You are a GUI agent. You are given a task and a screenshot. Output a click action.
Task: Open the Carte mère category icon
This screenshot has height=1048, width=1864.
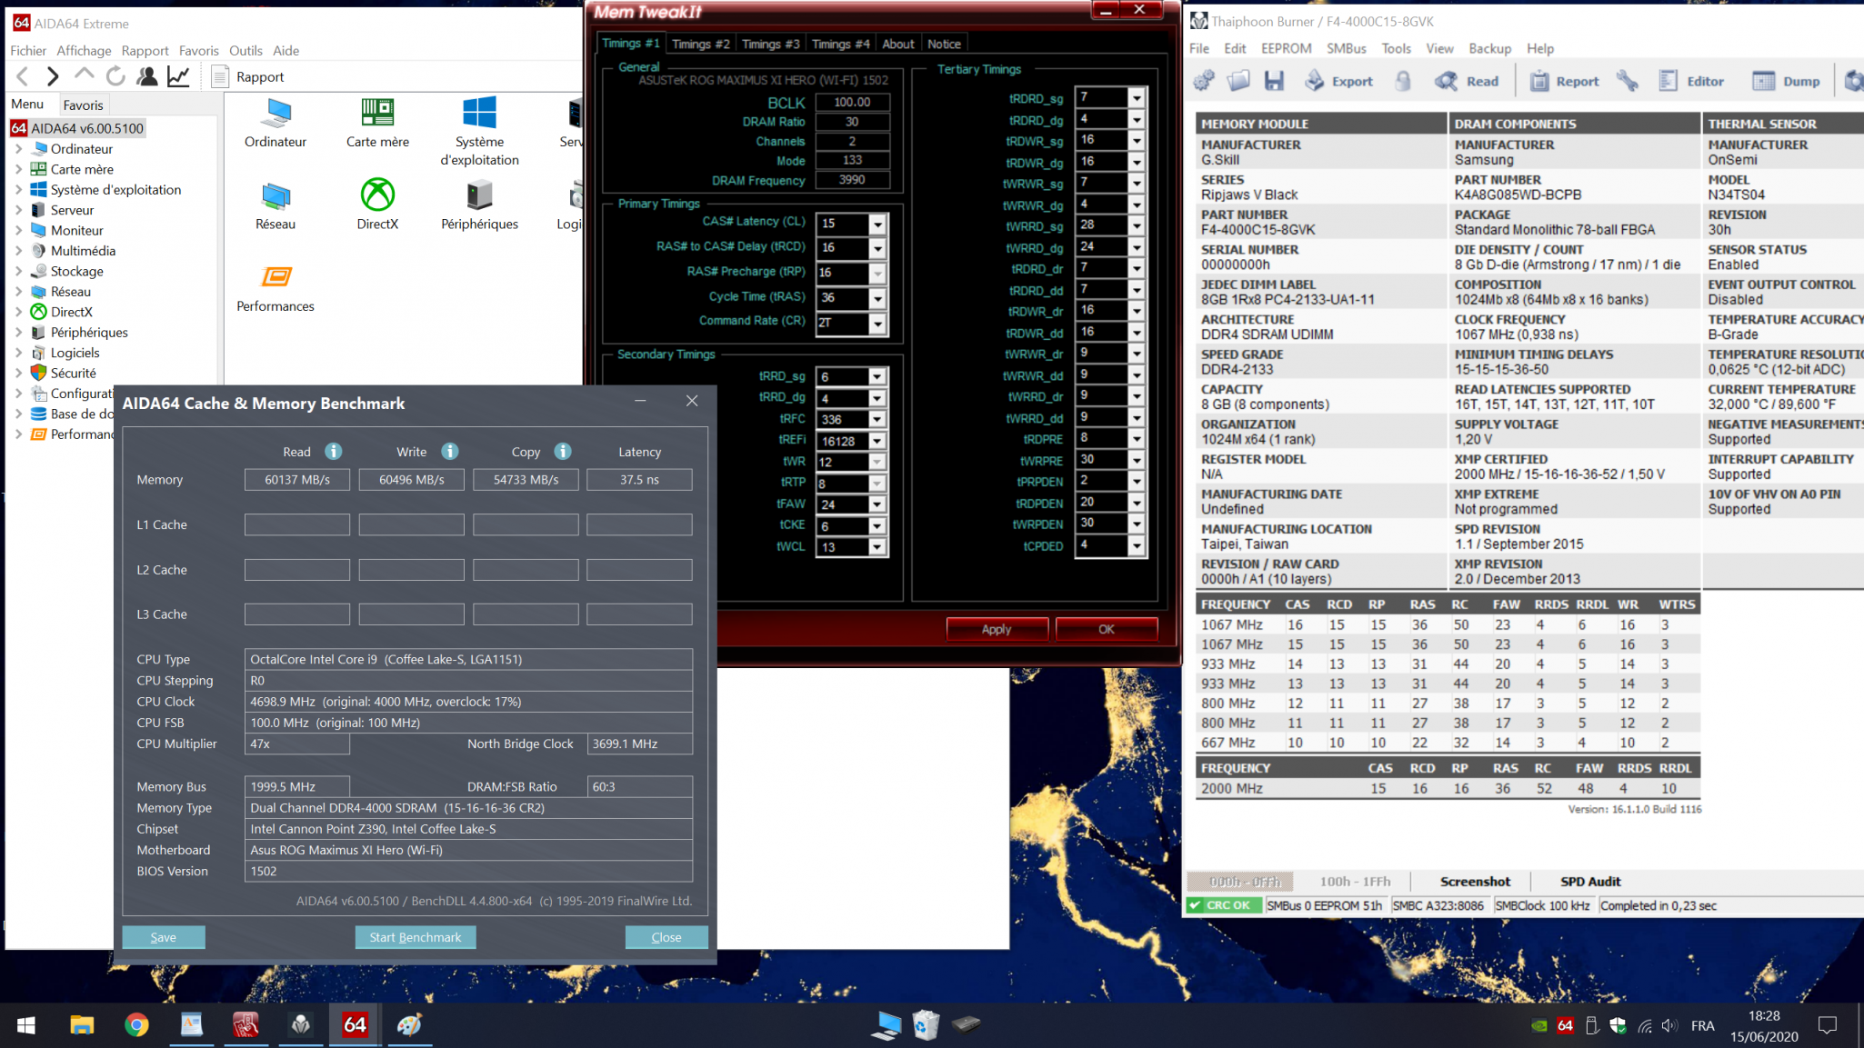coord(377,123)
